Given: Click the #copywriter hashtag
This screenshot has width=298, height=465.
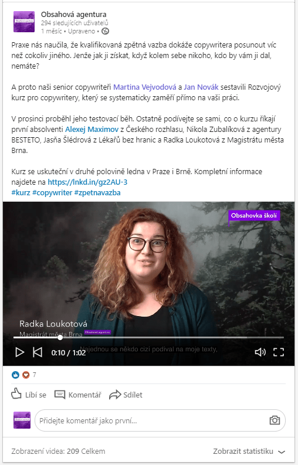Looking at the screenshot, I should click(x=52, y=193).
